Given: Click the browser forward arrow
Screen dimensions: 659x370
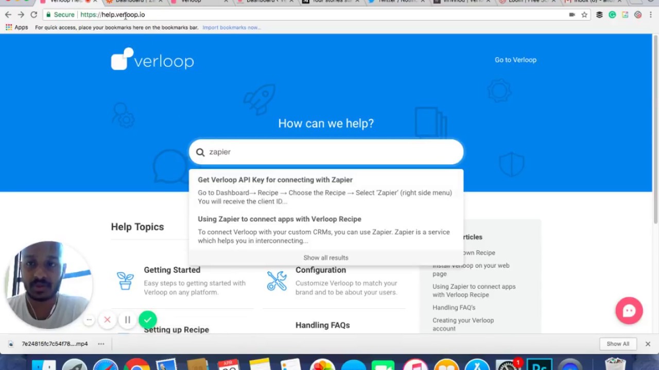Looking at the screenshot, I should tap(21, 15).
